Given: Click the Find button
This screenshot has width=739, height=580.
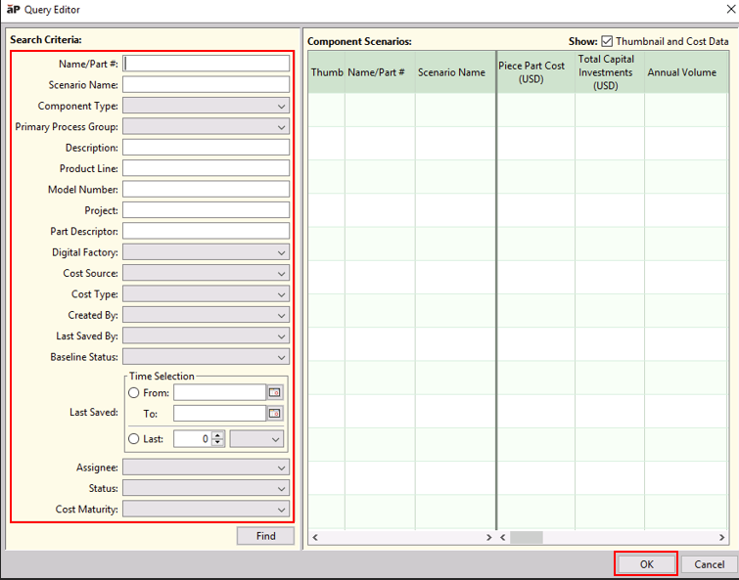Looking at the screenshot, I should coord(265,536).
